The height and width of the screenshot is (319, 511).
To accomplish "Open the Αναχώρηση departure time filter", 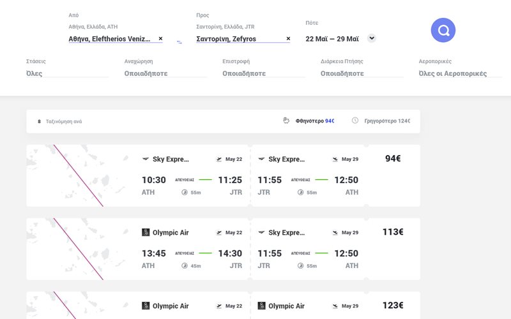I will [x=165, y=73].
